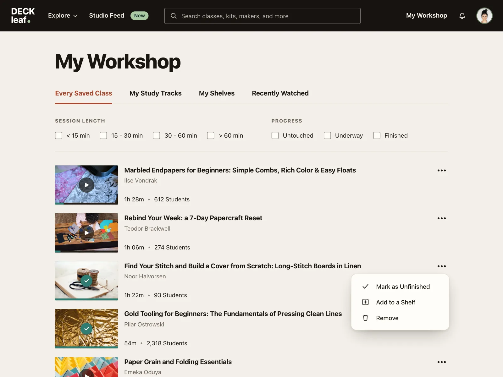View instructor Ilse Vondrak
This screenshot has width=503, height=377.
[141, 181]
